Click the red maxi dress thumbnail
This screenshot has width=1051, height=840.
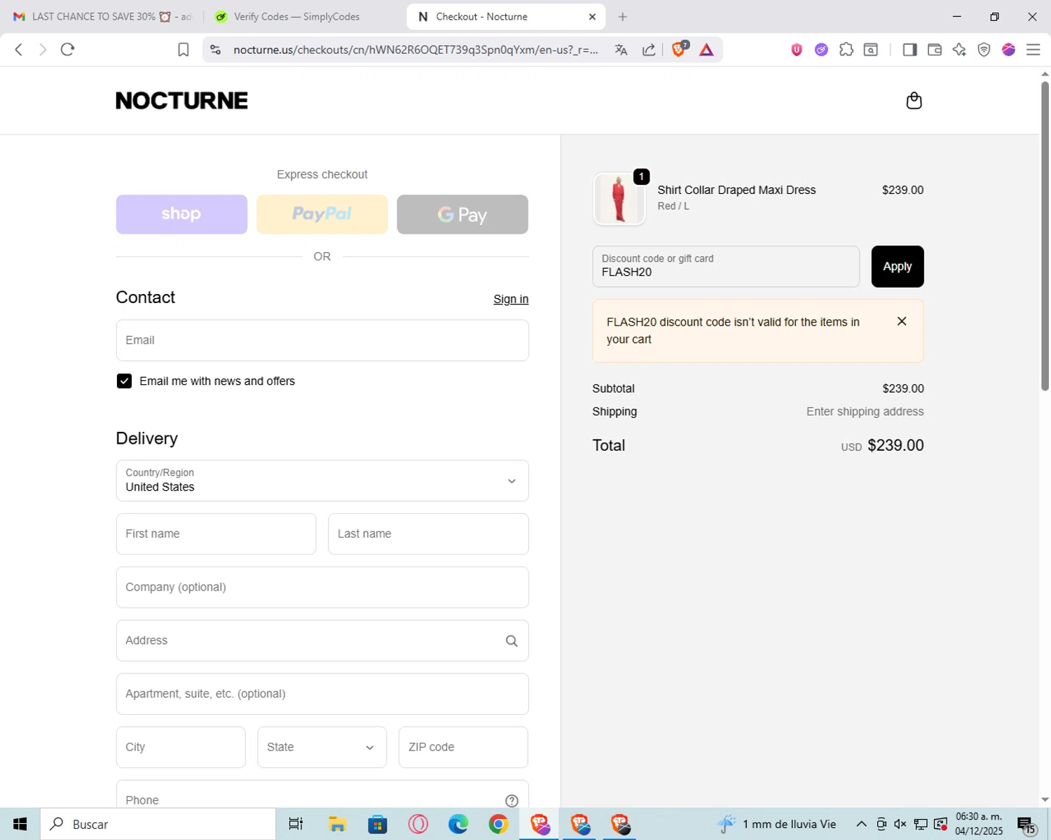619,199
